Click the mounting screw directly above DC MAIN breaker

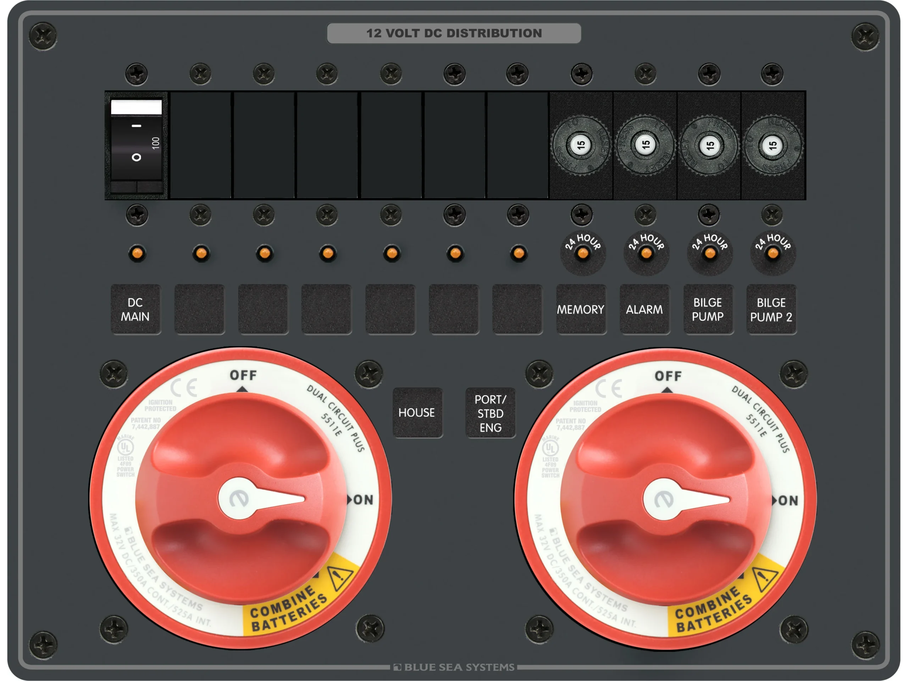[x=137, y=74]
